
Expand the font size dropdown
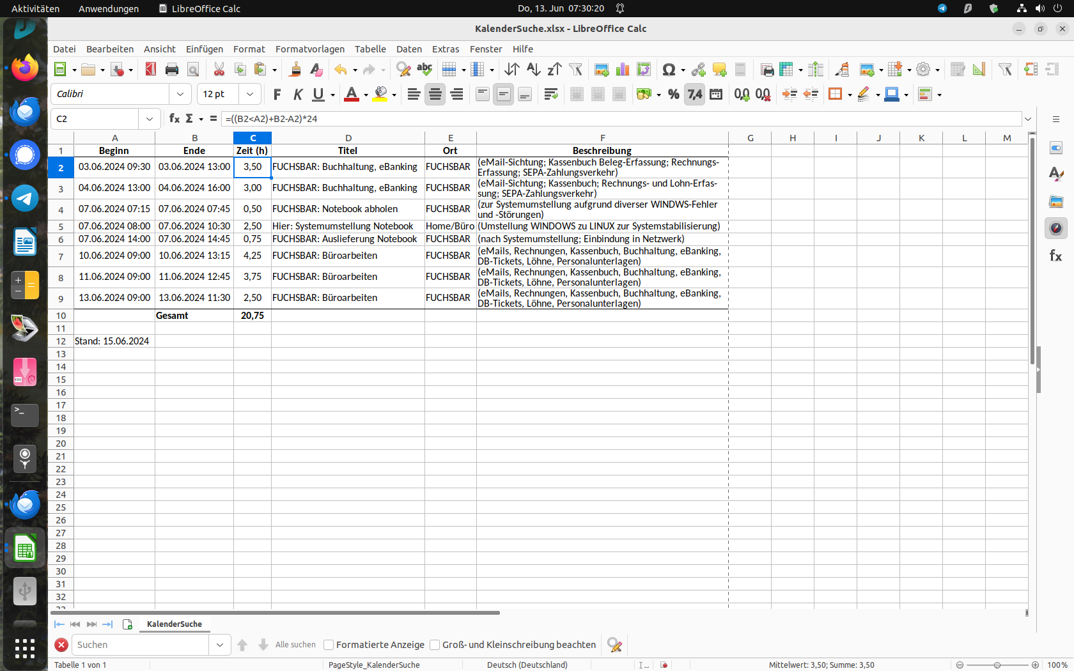click(x=250, y=95)
